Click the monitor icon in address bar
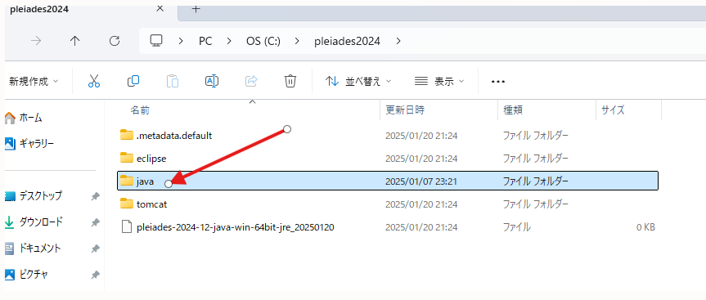706x300 pixels. tap(156, 41)
